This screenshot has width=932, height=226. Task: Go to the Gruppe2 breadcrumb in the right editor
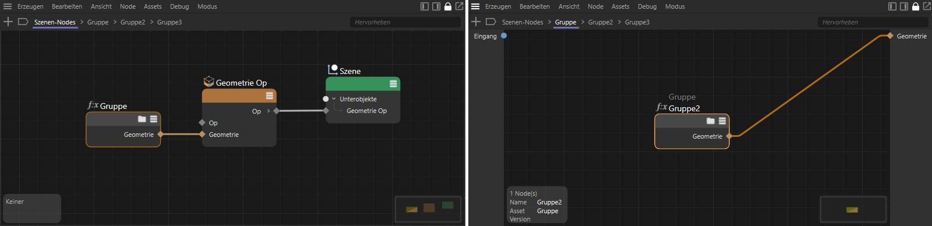tap(601, 22)
